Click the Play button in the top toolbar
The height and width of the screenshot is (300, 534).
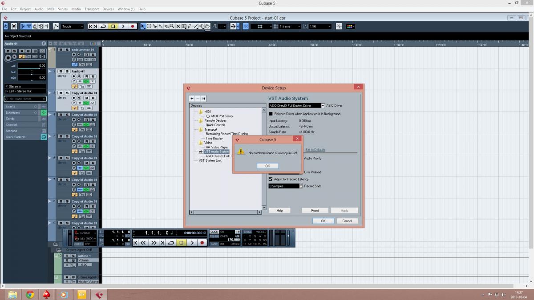123,26
